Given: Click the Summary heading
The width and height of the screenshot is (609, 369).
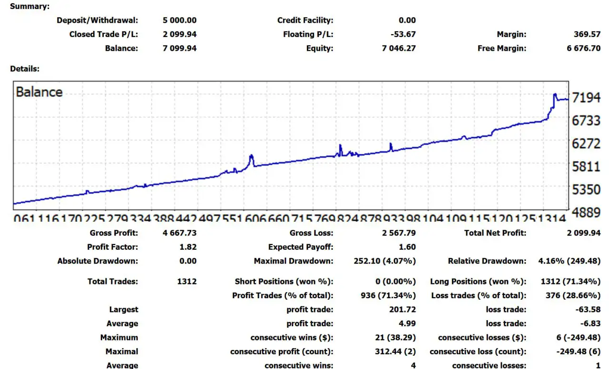Looking at the screenshot, I should (x=29, y=7).
